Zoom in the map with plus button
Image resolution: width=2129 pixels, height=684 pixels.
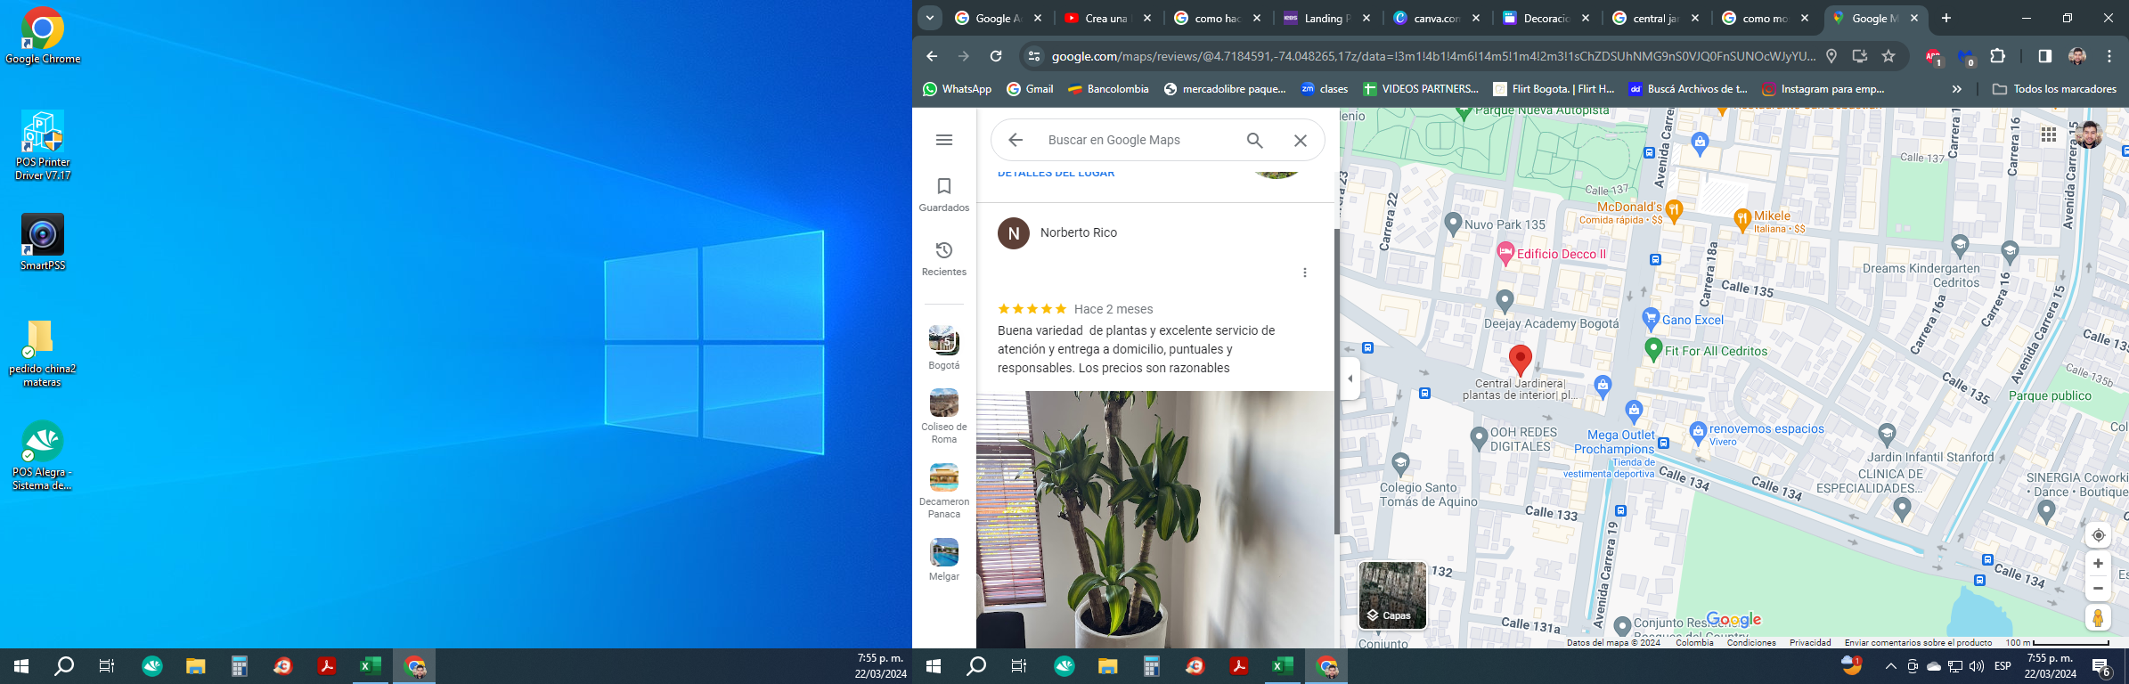point(2098,564)
